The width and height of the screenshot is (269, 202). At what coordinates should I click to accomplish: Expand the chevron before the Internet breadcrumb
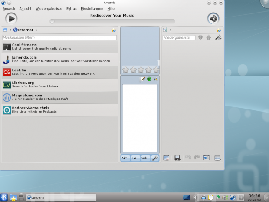pos(10,30)
